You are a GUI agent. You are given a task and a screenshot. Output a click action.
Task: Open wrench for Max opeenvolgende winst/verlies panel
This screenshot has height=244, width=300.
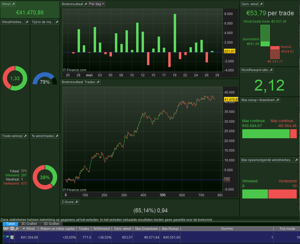(296, 160)
